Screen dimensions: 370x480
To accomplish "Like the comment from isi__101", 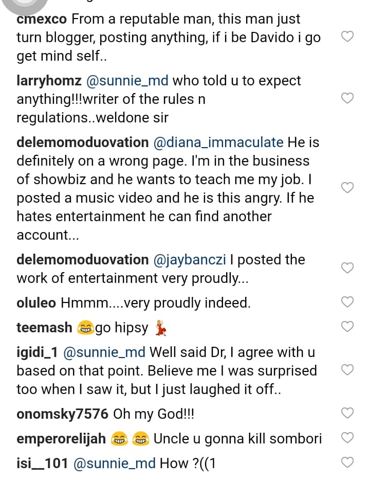I will pyautogui.click(x=348, y=463).
